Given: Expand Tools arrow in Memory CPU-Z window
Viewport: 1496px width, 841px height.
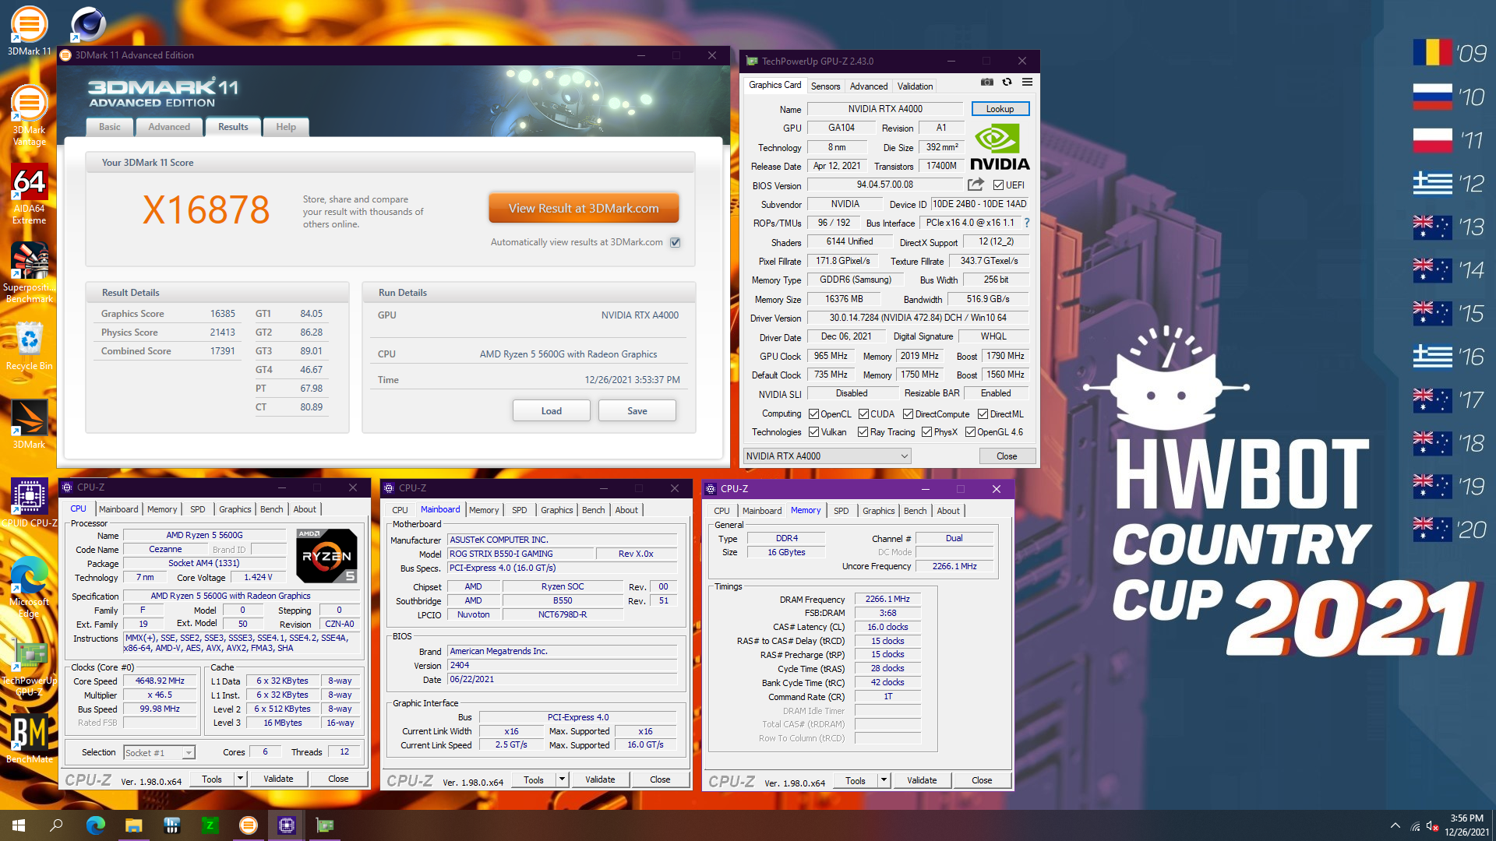Looking at the screenshot, I should click(884, 780).
